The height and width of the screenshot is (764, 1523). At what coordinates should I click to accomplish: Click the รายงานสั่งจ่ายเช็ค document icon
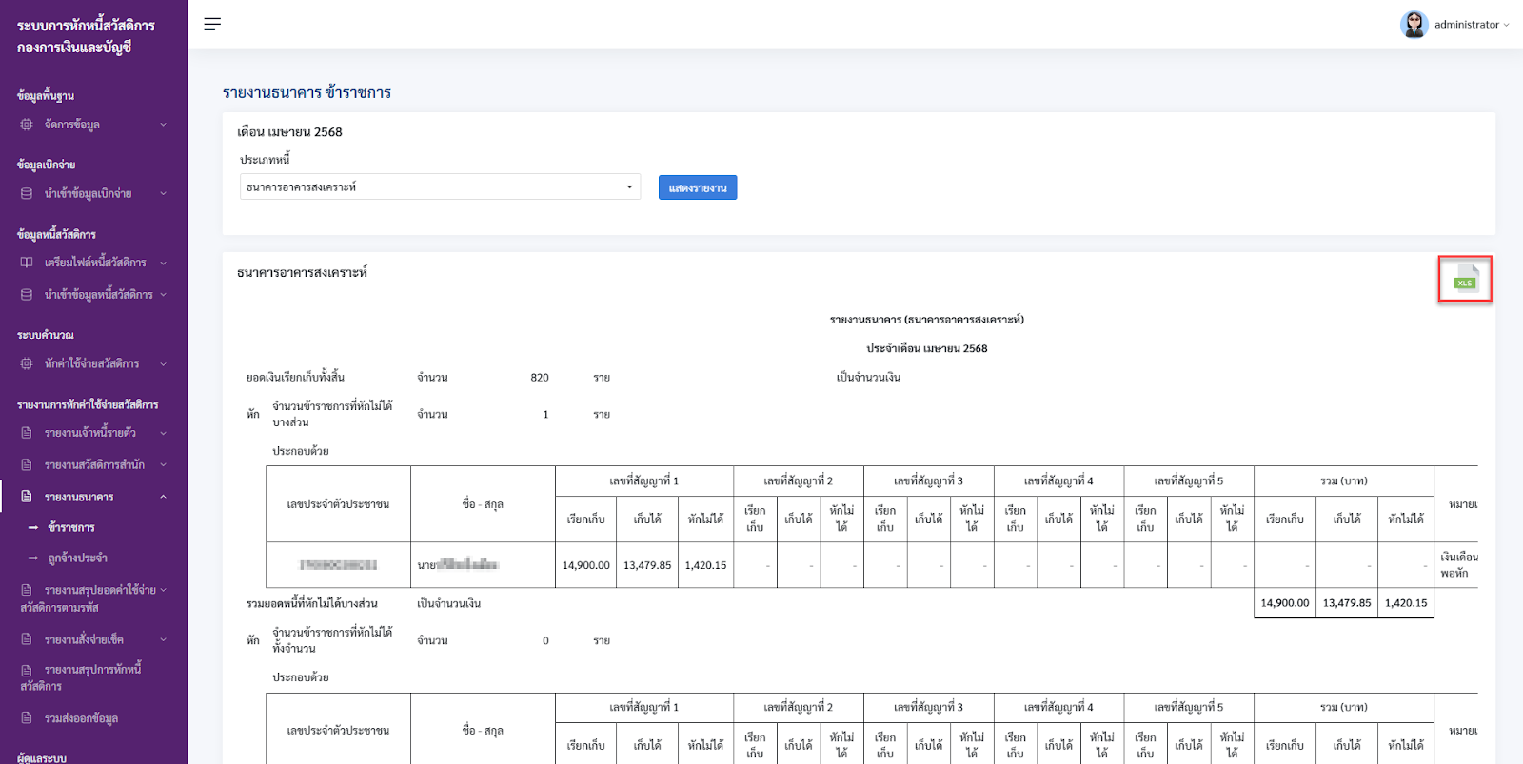(x=27, y=639)
